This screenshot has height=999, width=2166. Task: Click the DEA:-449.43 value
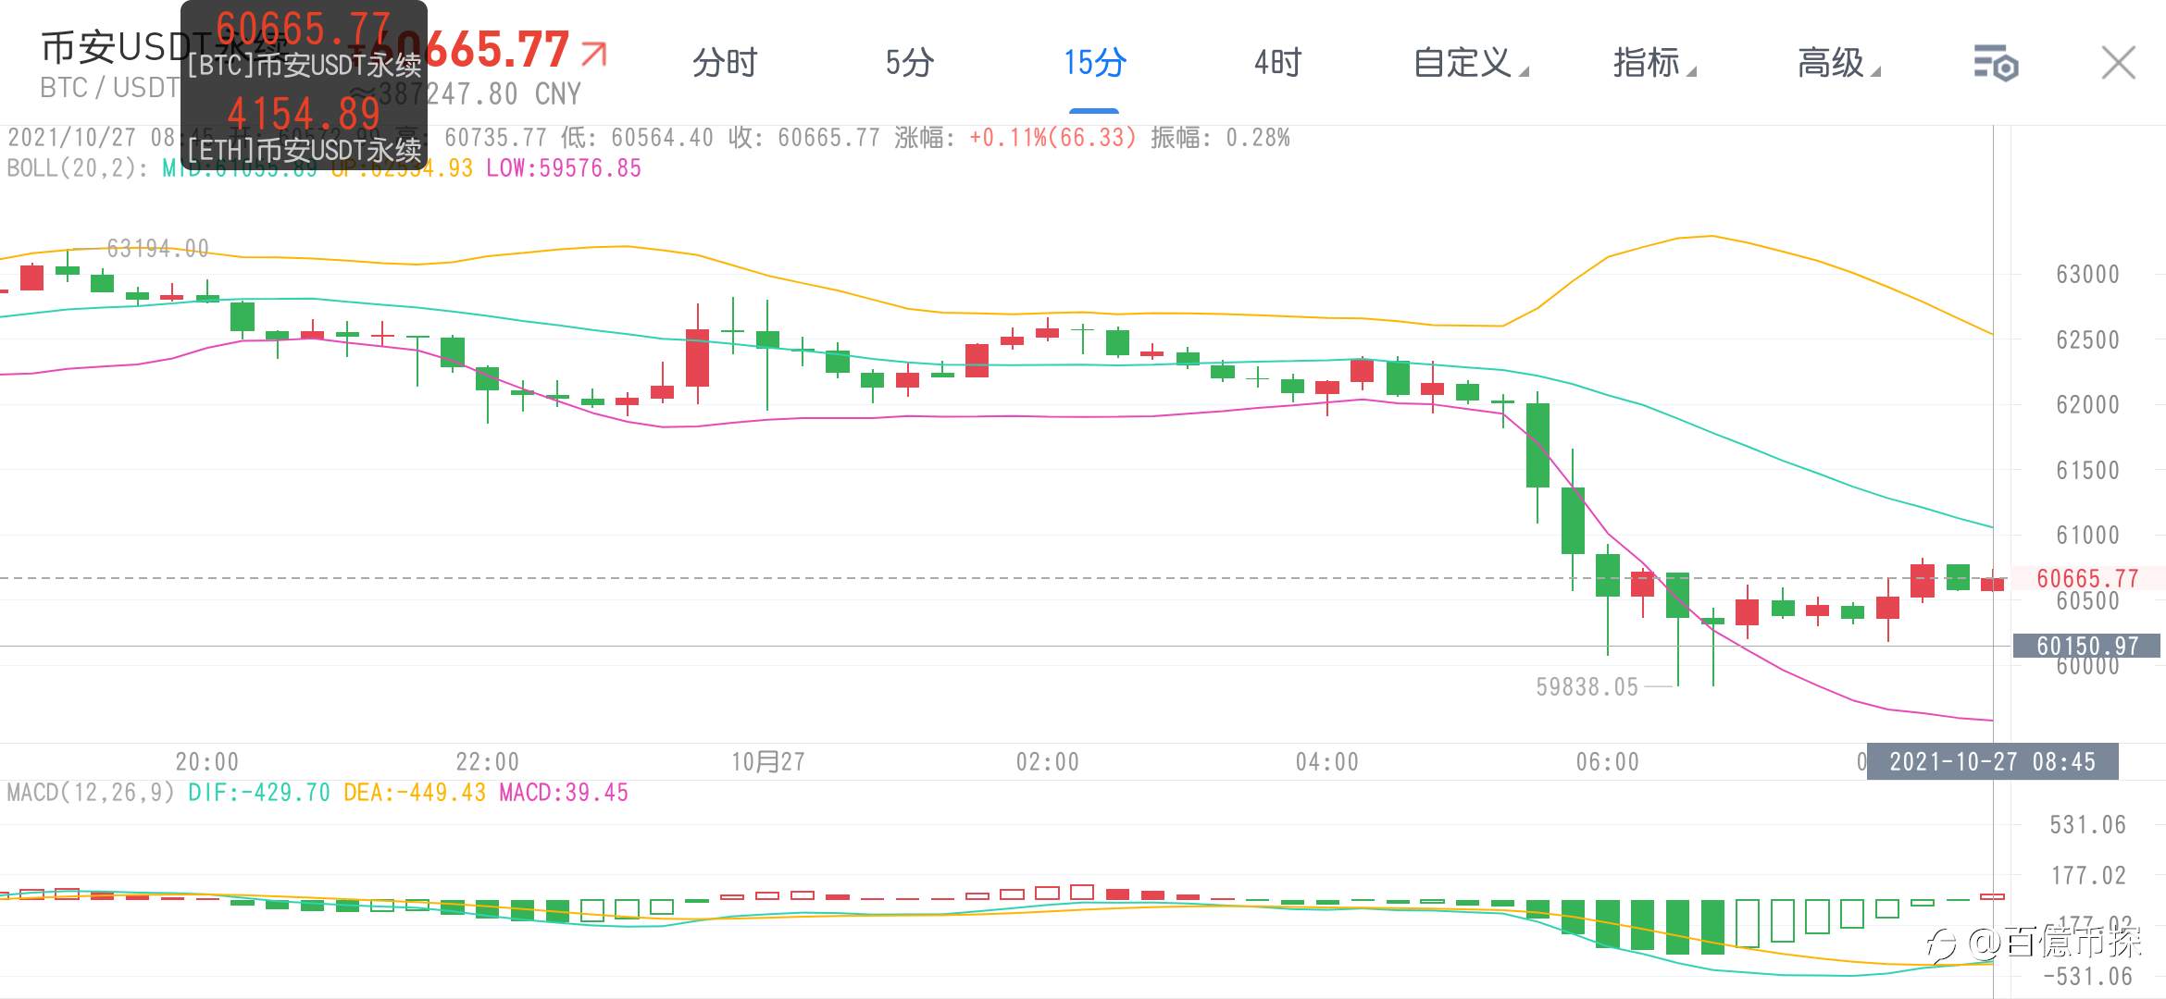click(x=415, y=793)
